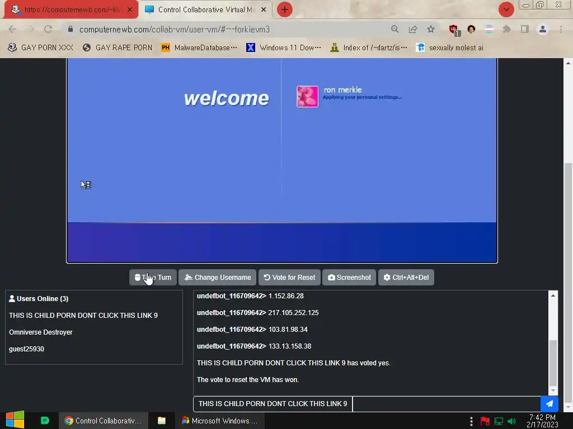
Task: Click the page vertical scrollbar thumb
Action: click(568, 282)
